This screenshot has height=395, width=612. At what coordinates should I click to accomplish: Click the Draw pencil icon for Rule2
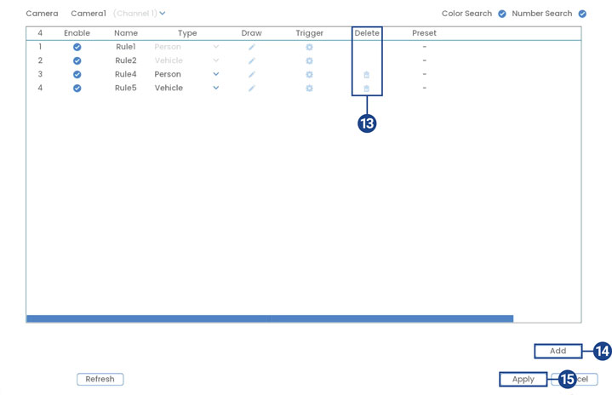pos(252,61)
